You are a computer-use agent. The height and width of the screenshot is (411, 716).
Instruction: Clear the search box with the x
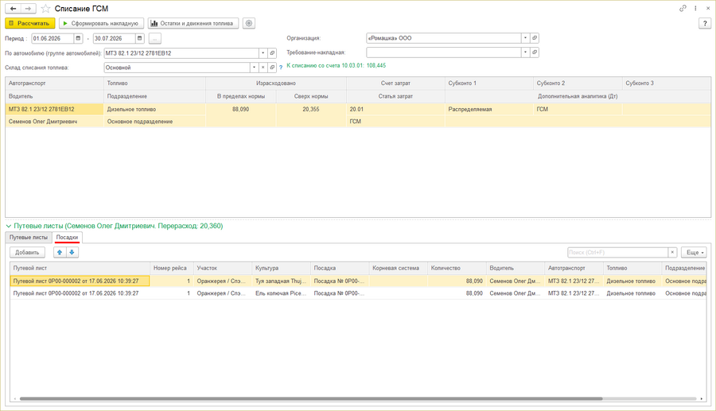coord(672,252)
